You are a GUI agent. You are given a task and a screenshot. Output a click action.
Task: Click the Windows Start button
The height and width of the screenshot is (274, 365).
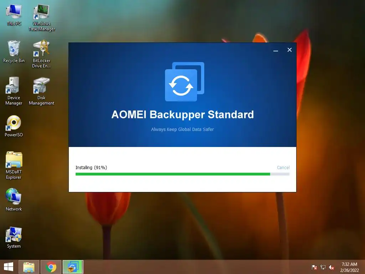tap(9, 267)
